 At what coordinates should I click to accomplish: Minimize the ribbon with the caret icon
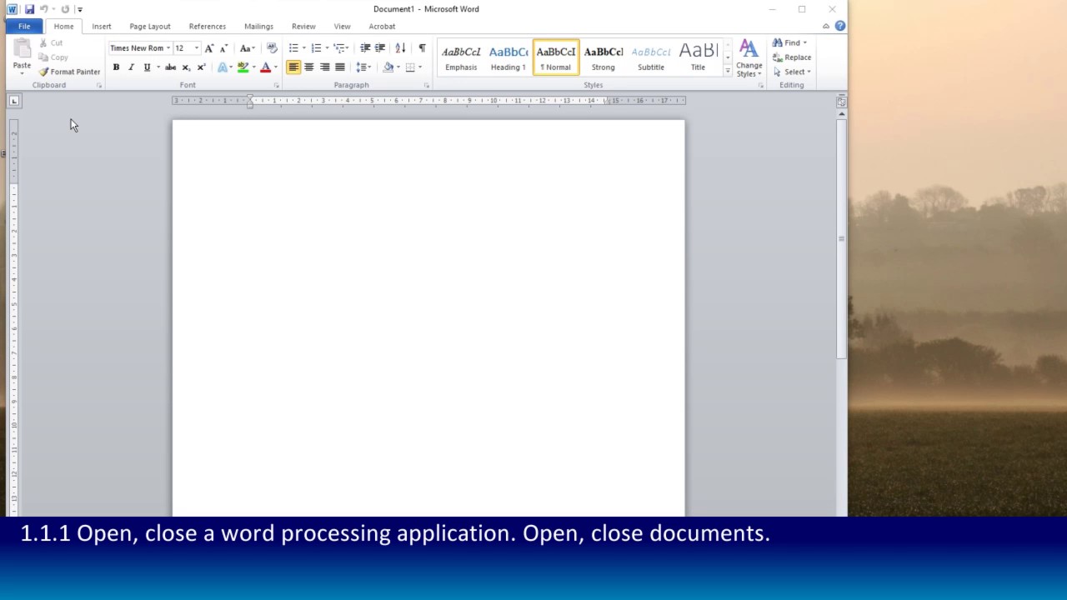click(x=826, y=26)
